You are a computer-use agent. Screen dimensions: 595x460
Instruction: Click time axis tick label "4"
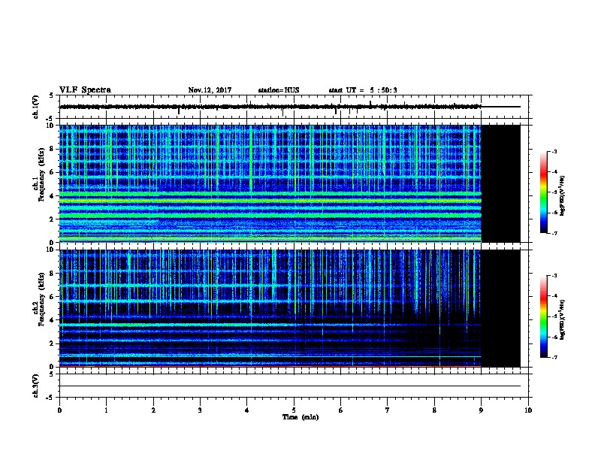247,410
